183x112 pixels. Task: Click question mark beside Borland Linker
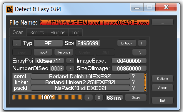pyautogui.click(x=133, y=82)
